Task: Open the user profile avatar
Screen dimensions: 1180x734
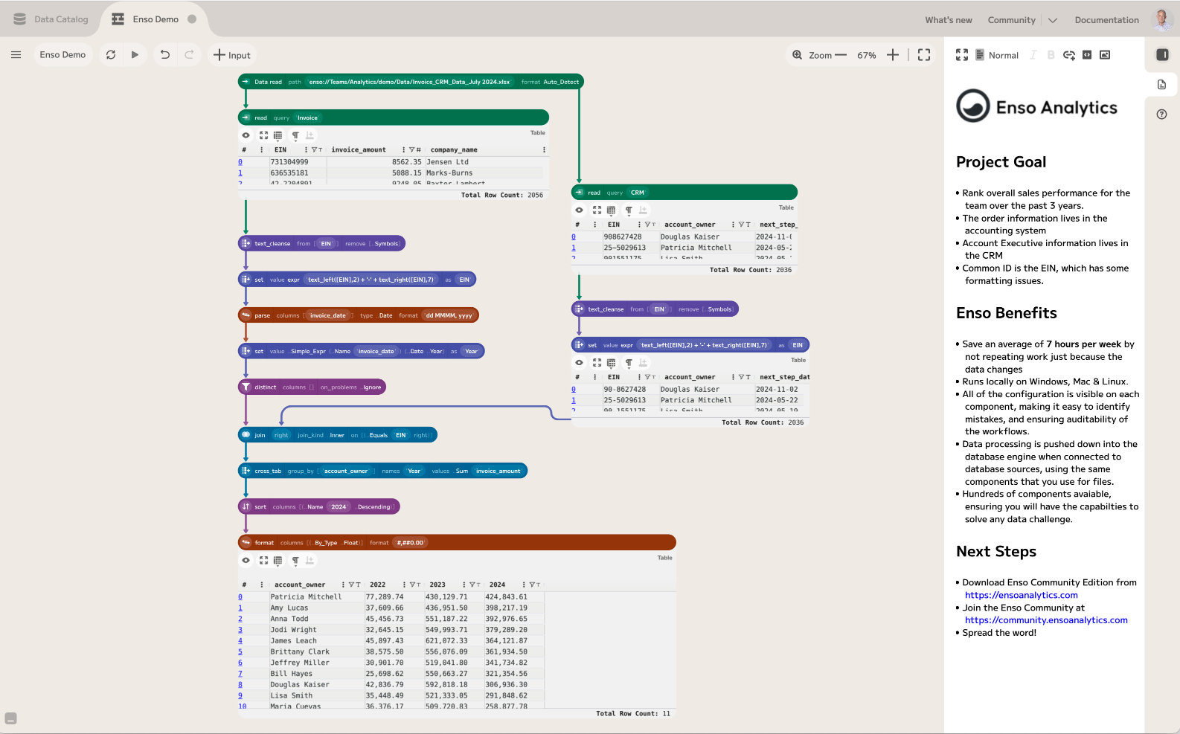Action: point(1162,19)
